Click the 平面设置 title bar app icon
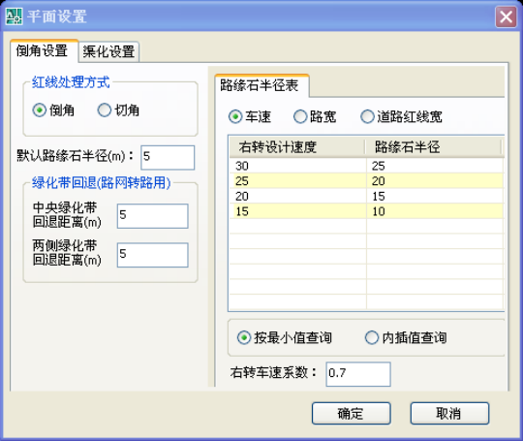 (14, 16)
